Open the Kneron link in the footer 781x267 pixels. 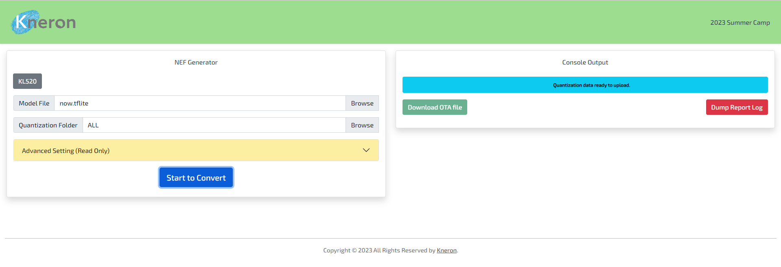446,250
